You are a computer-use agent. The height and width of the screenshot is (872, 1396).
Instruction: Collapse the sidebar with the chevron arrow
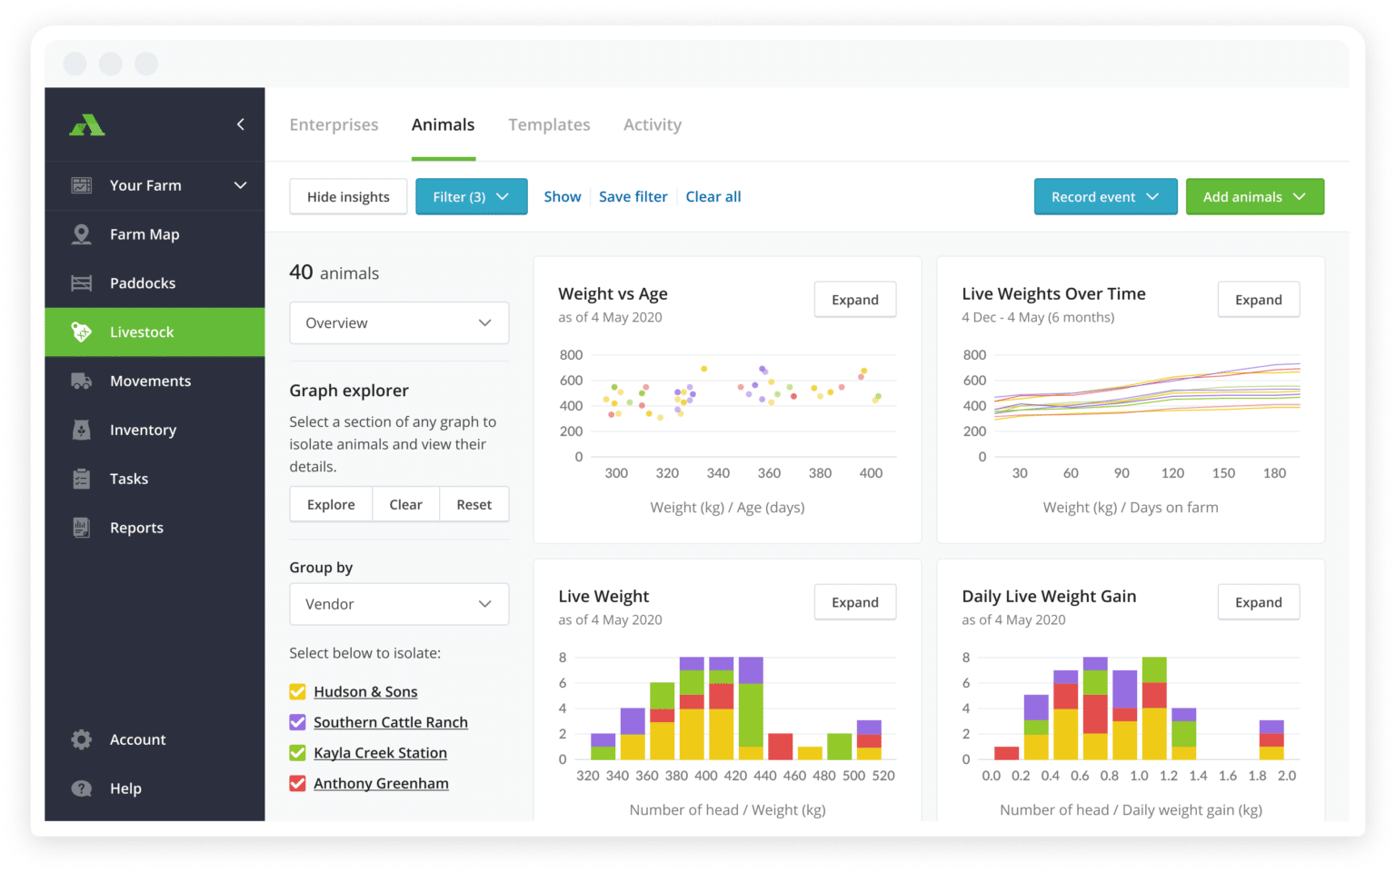(x=241, y=124)
